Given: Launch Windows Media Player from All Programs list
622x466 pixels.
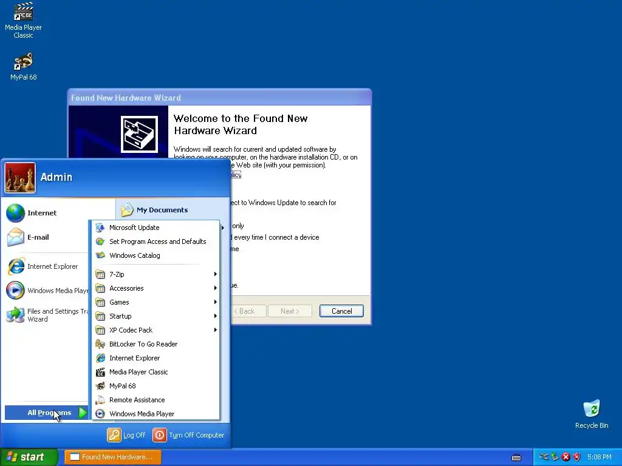Looking at the screenshot, I should click(155, 414).
